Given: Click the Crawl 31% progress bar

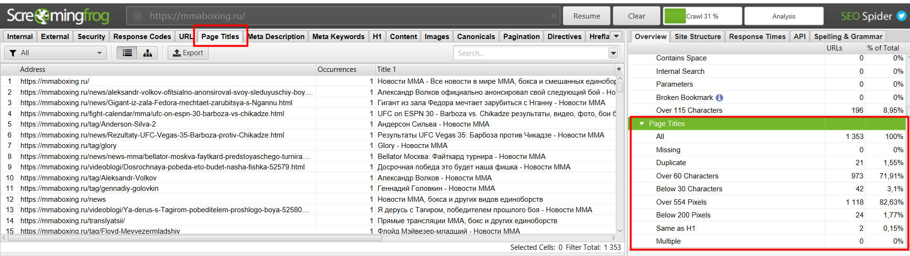Looking at the screenshot, I should 702,16.
